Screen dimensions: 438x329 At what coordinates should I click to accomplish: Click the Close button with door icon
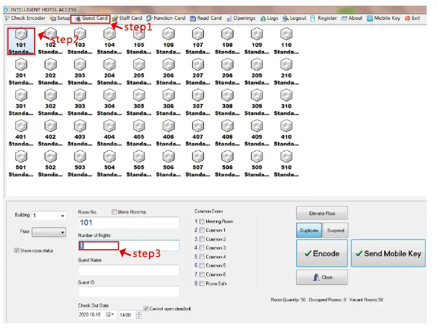point(322,277)
